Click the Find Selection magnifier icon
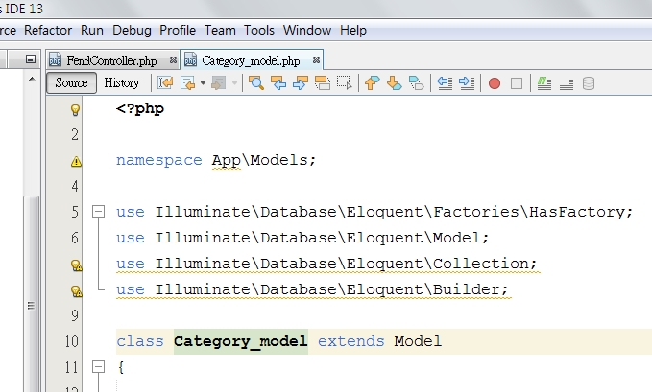This screenshot has height=392, width=652. [x=256, y=83]
